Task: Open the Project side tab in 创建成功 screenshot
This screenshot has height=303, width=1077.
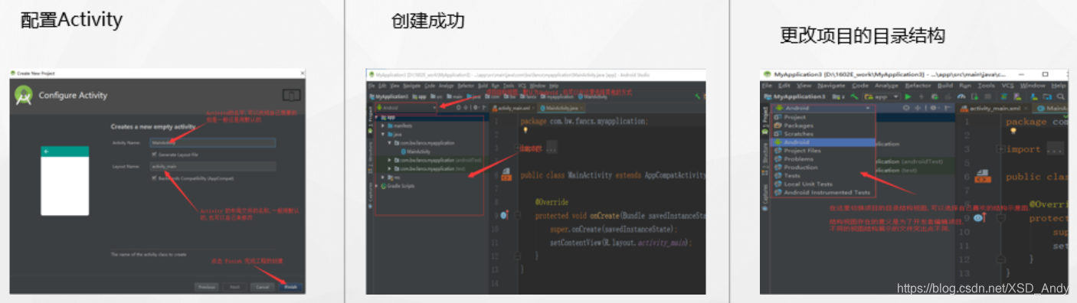Action: (x=370, y=119)
